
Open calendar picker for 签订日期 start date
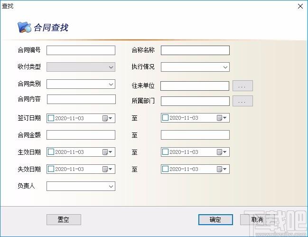tap(107, 118)
